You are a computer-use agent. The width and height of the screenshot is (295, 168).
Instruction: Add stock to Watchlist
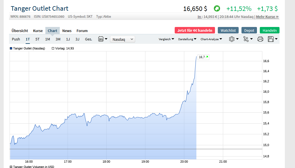coord(228,30)
